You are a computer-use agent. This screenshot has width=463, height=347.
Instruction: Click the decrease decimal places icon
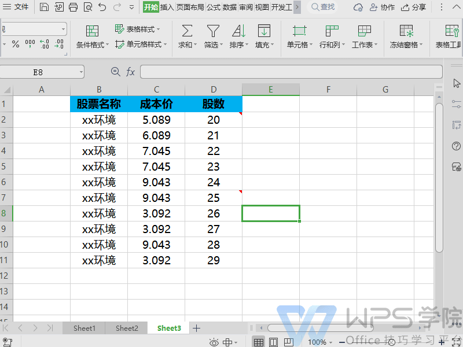(x=59, y=44)
